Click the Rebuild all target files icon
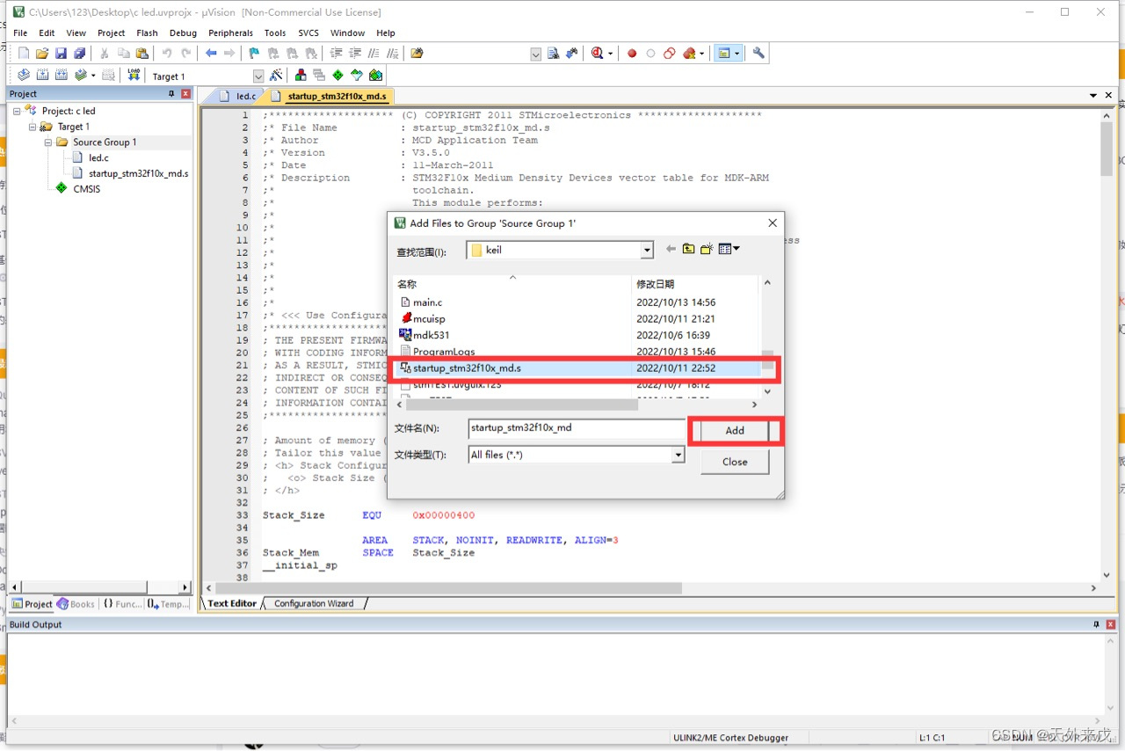Viewport: 1125px width, 751px height. [x=62, y=76]
